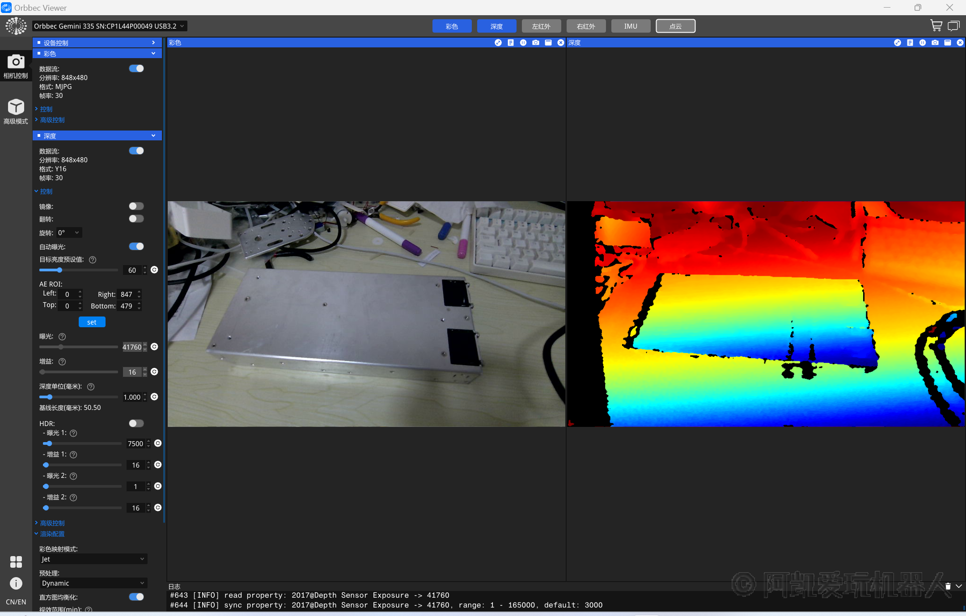Viewport: 966px width, 616px height.
Task: Pause the color (彩色) stream view
Action: click(523, 42)
